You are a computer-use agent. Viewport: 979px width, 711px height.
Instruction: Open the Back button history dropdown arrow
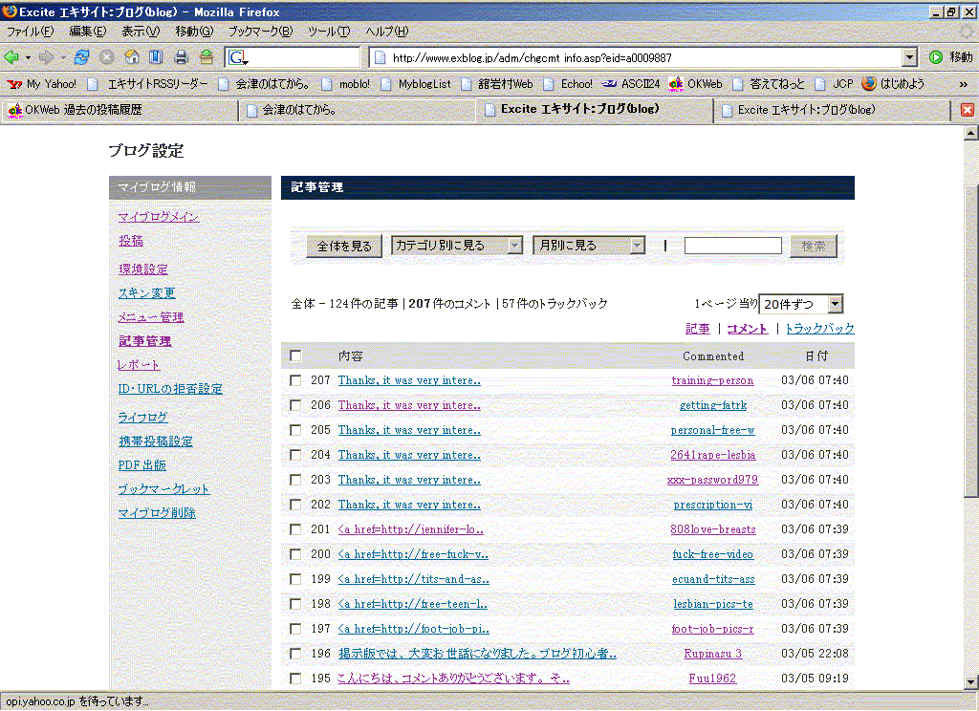tap(28, 57)
